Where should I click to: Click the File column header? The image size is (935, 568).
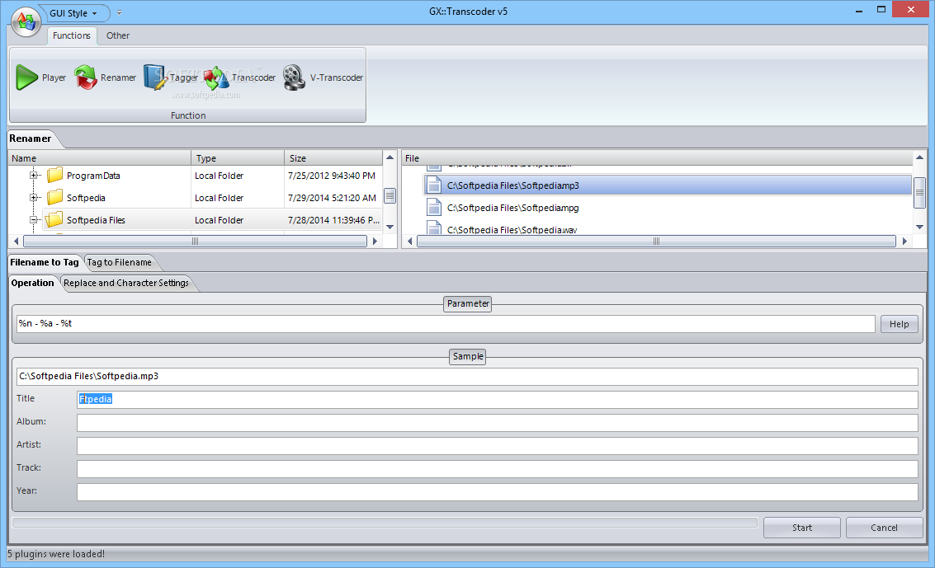[x=658, y=158]
